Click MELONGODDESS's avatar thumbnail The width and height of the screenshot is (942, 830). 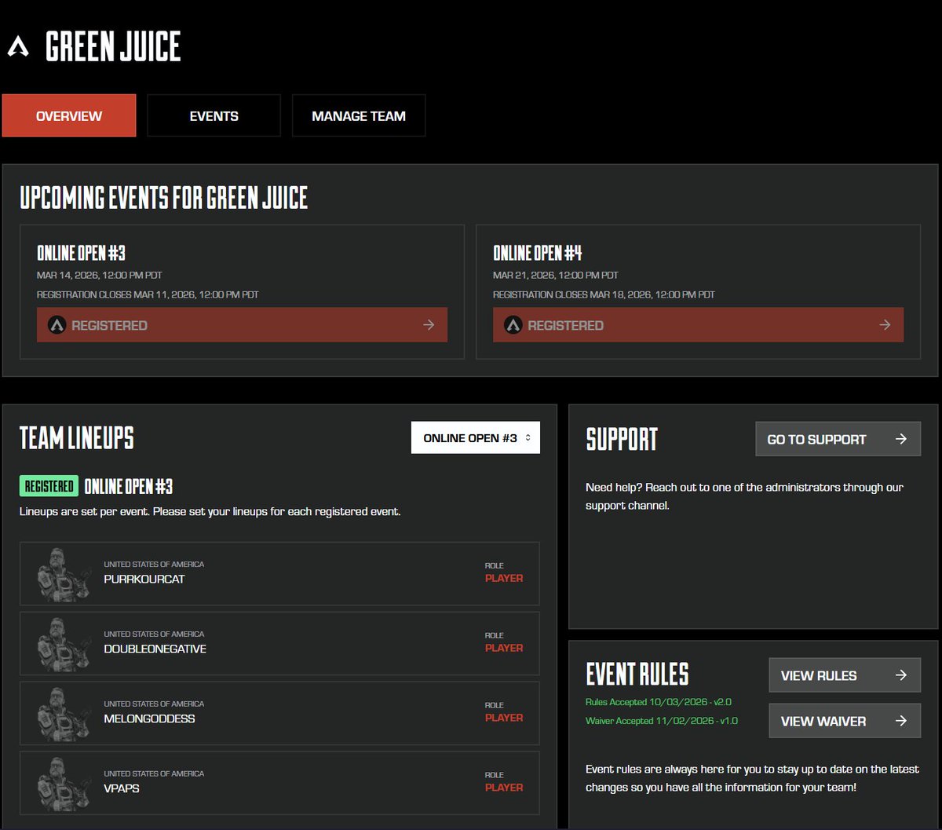click(x=64, y=714)
